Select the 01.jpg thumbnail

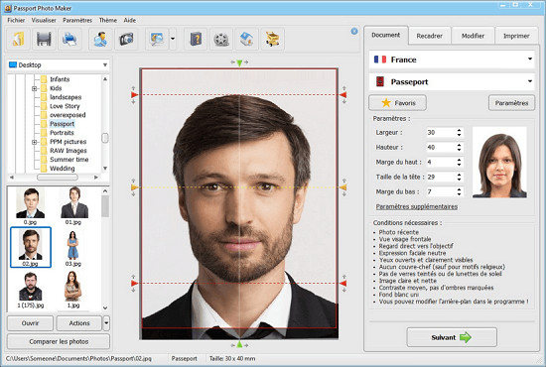coord(73,206)
